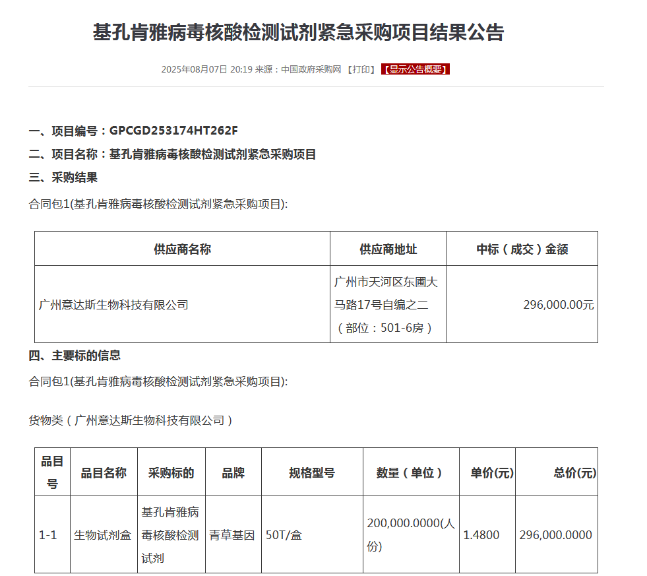Click the 中国政府采购网 source text

(311, 69)
